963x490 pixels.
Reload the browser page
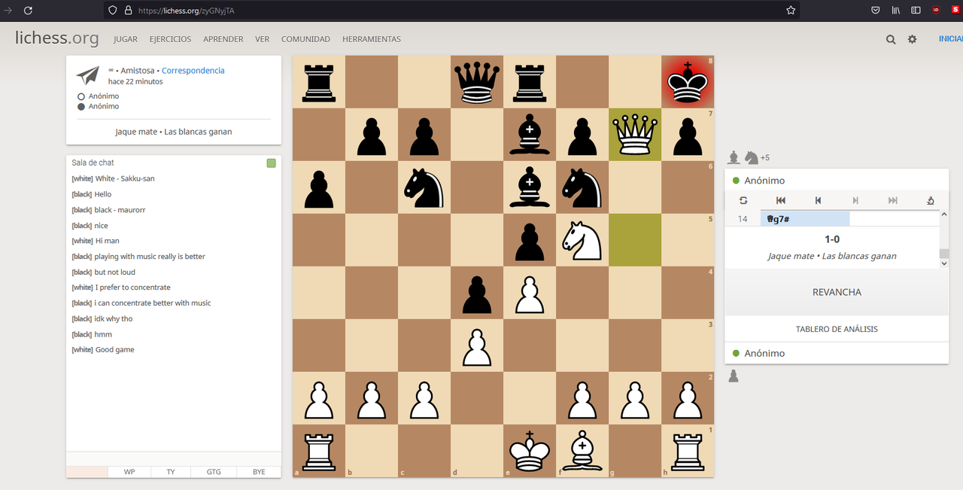pyautogui.click(x=28, y=11)
